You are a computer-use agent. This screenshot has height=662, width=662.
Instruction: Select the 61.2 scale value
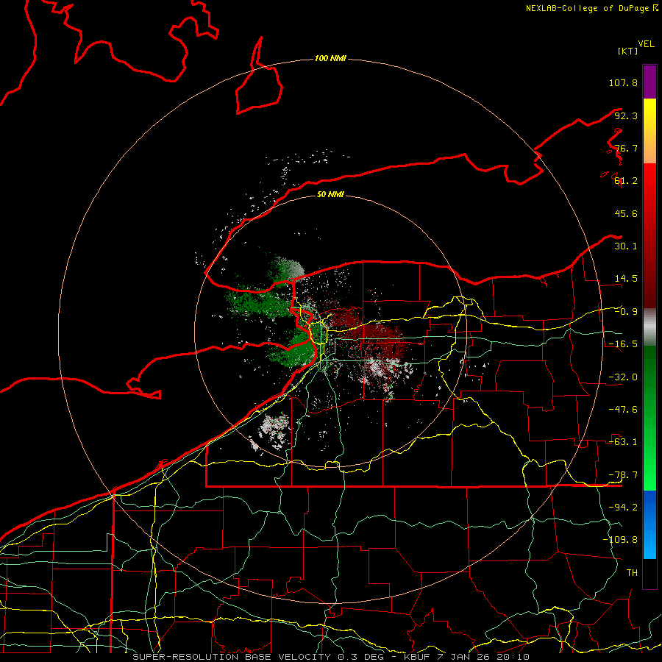(x=626, y=181)
